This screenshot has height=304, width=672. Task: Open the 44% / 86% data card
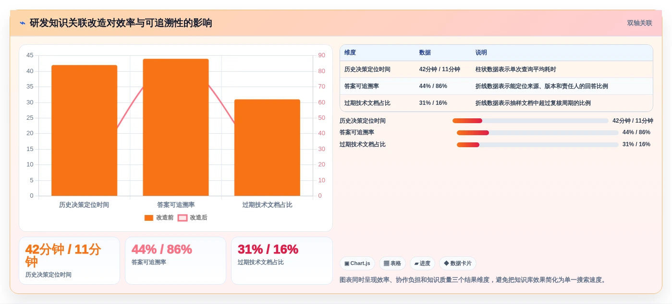[x=175, y=261]
